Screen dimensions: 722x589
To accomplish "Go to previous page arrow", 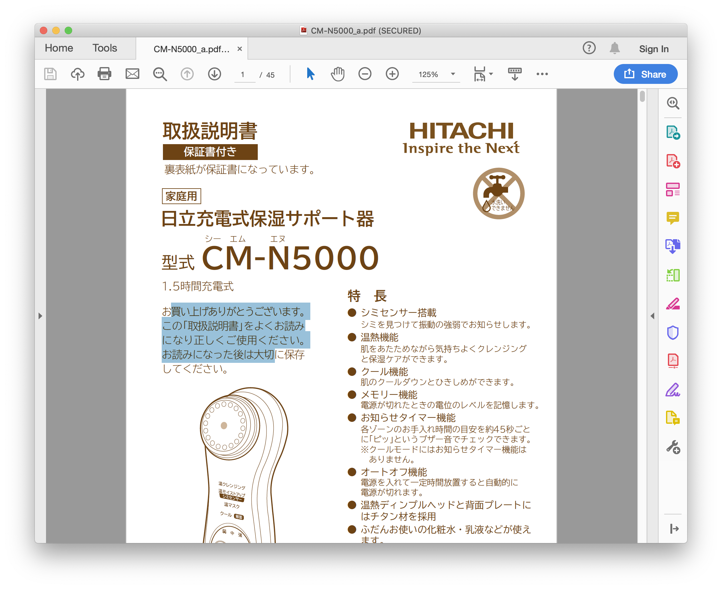I will (187, 74).
